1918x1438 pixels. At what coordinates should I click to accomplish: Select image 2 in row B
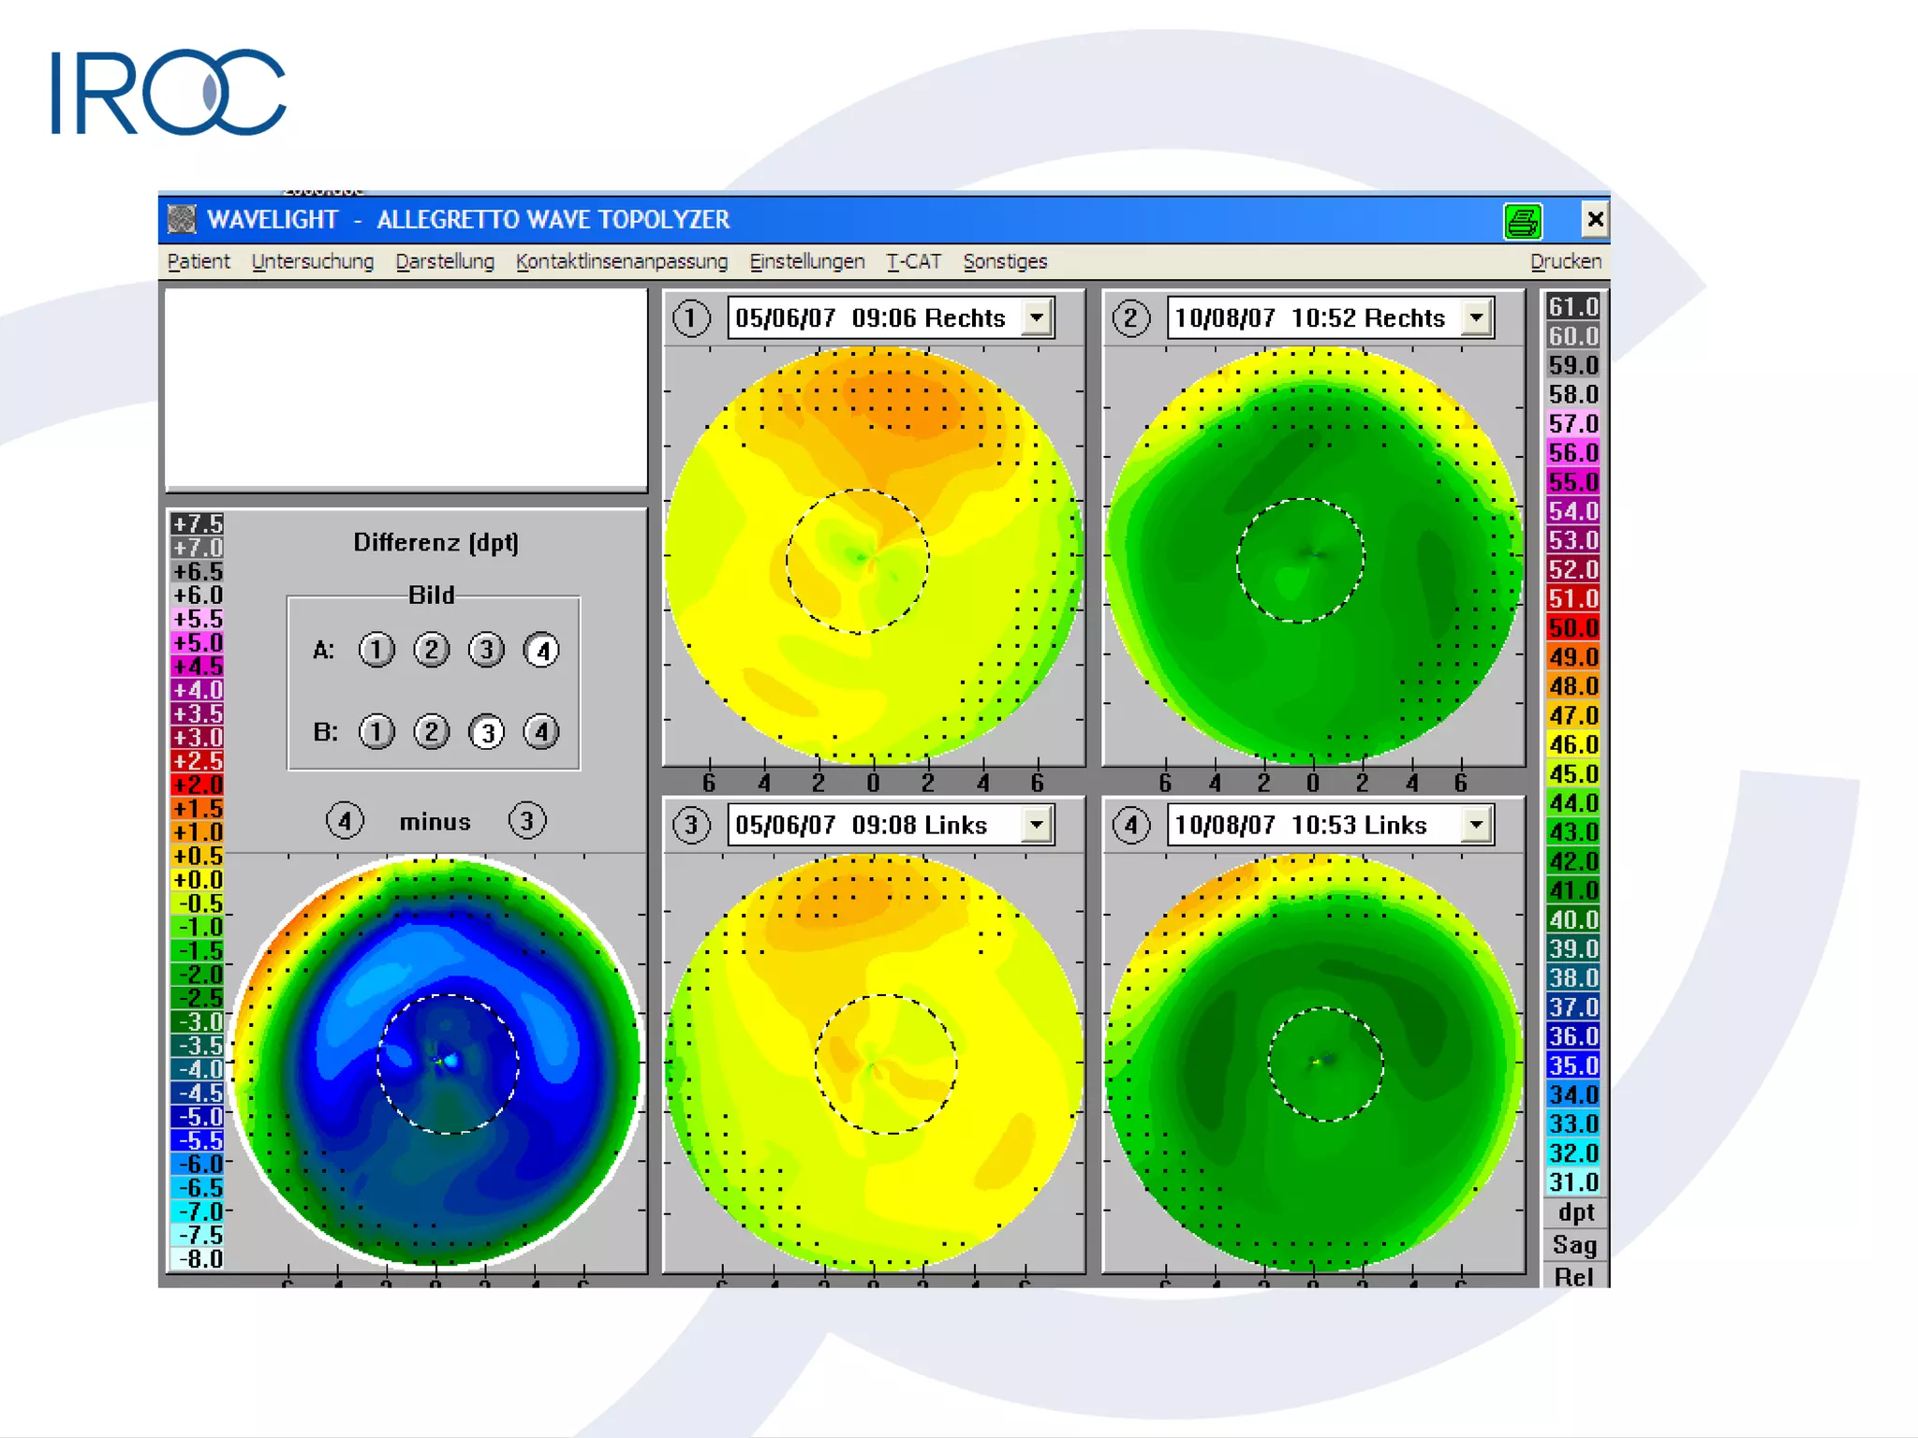[432, 732]
